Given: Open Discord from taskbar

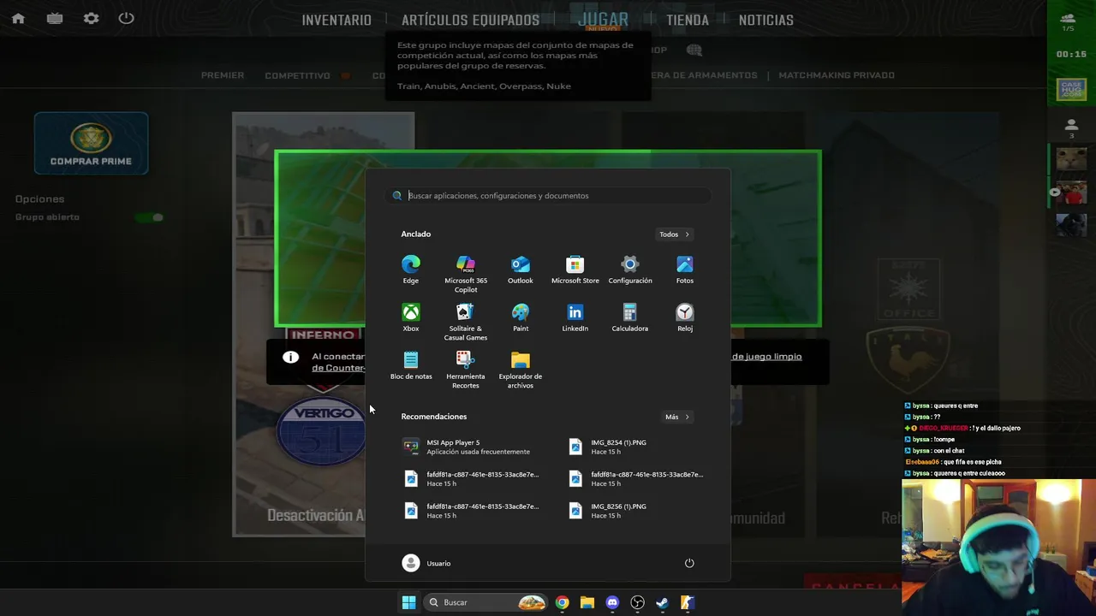Looking at the screenshot, I should [612, 602].
